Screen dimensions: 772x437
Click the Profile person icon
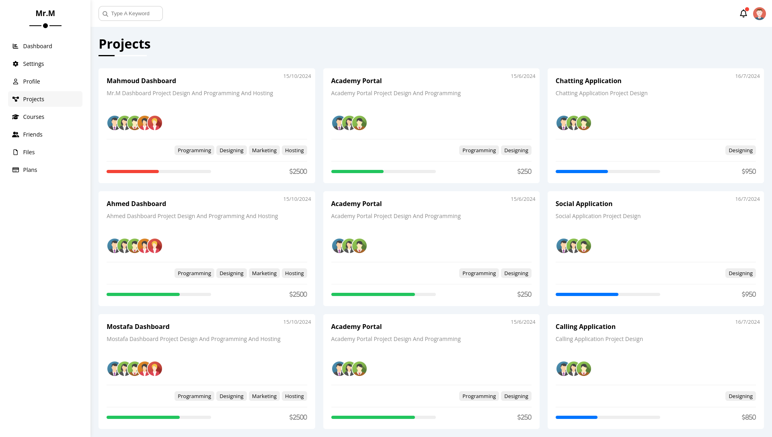pos(16,82)
